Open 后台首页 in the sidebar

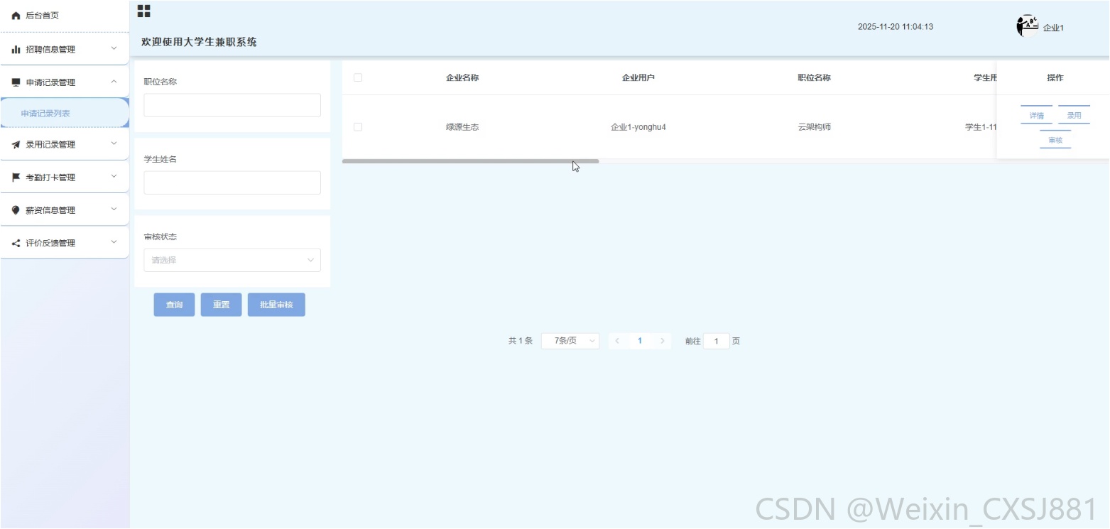pos(65,16)
